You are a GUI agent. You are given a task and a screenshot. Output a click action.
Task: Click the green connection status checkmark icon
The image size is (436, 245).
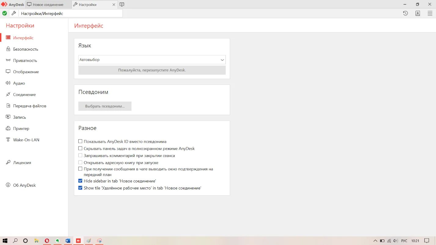(5, 13)
